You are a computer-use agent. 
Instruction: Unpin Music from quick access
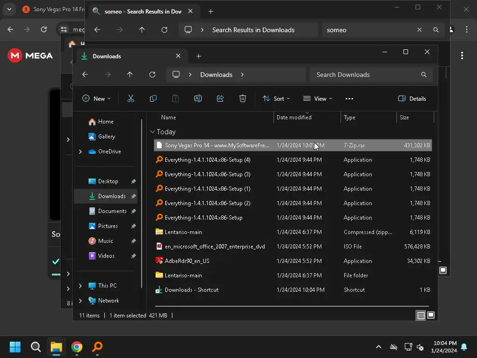pyautogui.click(x=133, y=241)
